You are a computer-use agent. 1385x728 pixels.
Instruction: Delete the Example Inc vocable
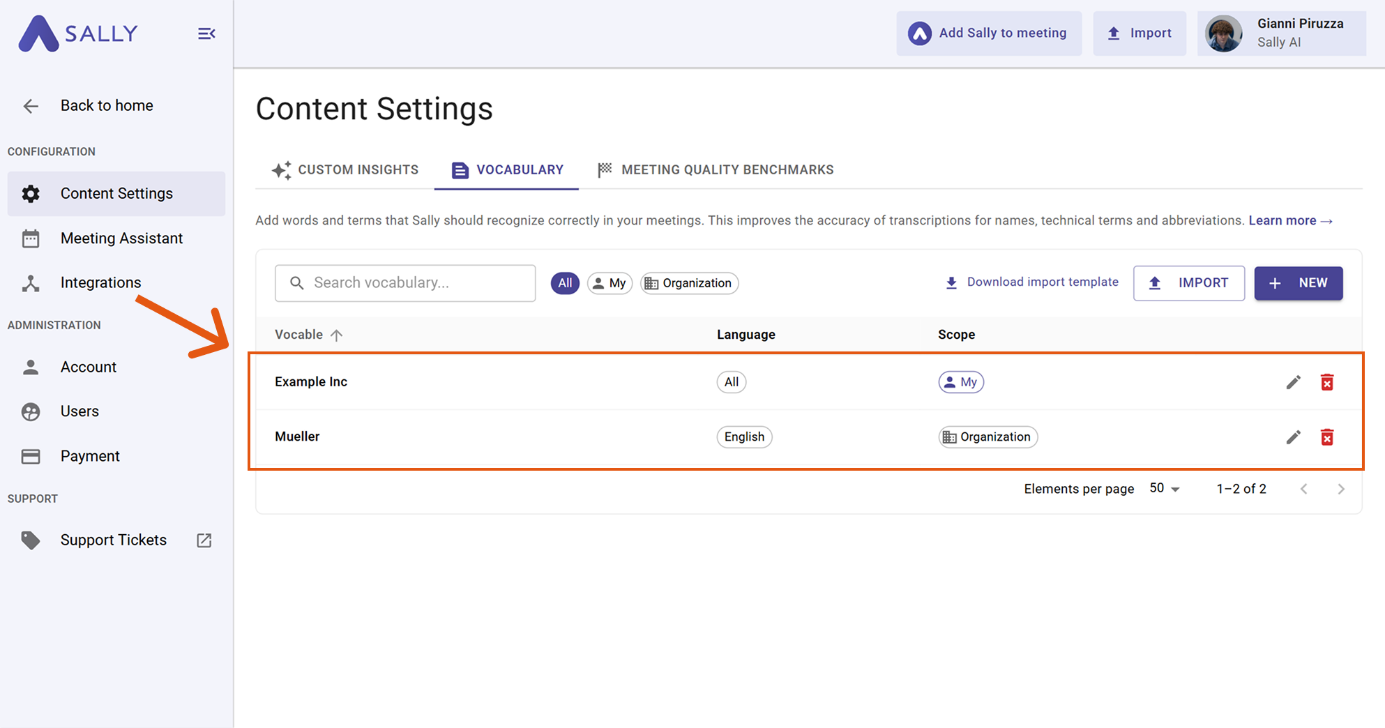1326,382
